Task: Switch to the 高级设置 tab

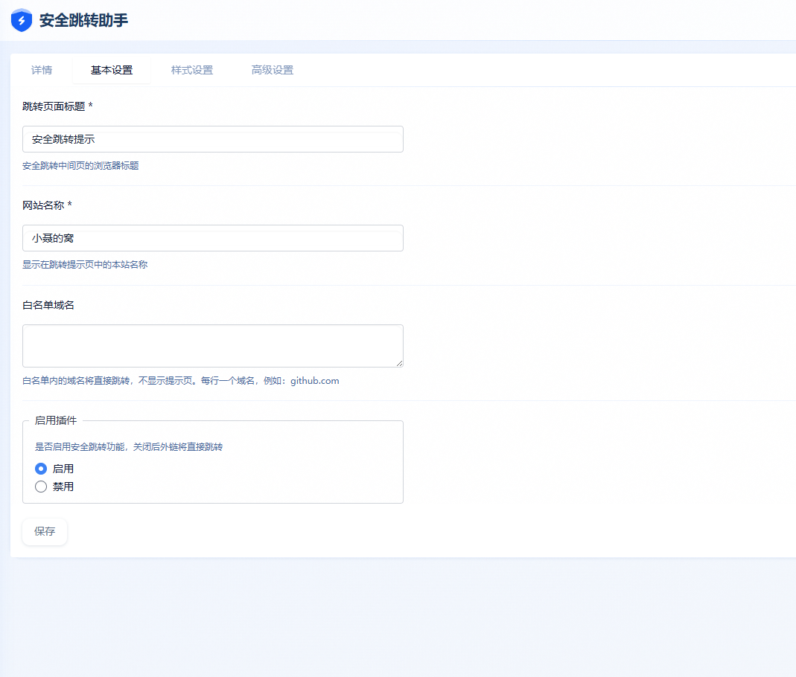Action: 273,70
